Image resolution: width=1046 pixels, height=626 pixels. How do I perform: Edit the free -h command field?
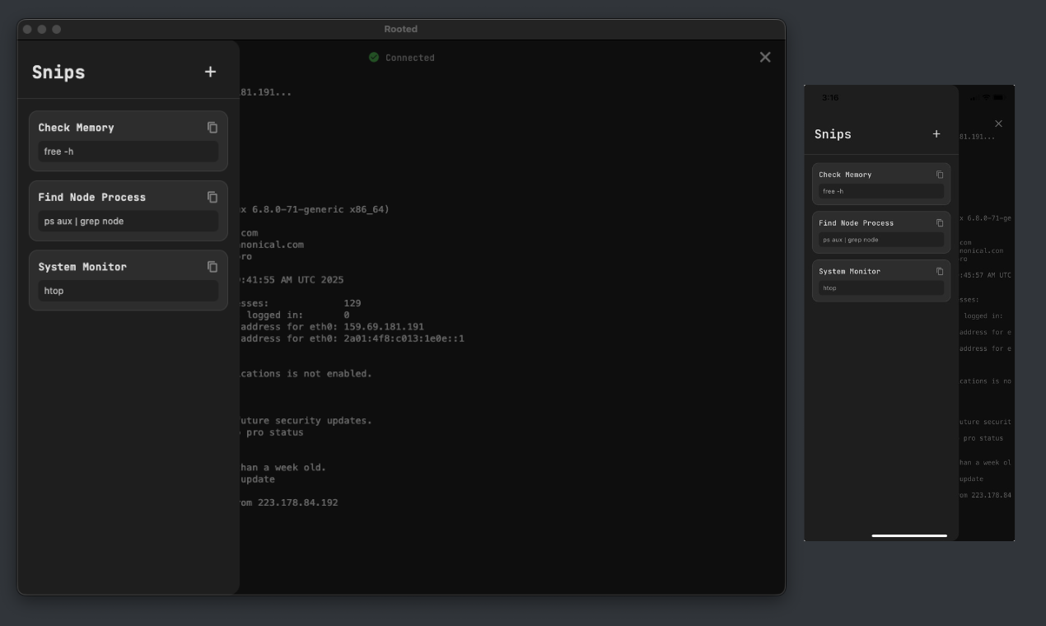click(x=128, y=152)
